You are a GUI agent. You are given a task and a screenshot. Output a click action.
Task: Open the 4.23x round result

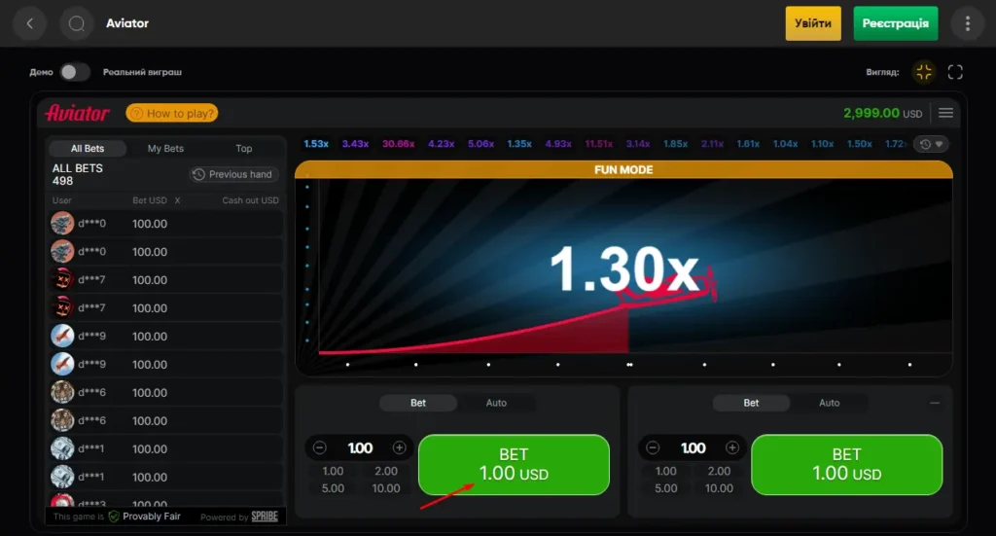[441, 144]
